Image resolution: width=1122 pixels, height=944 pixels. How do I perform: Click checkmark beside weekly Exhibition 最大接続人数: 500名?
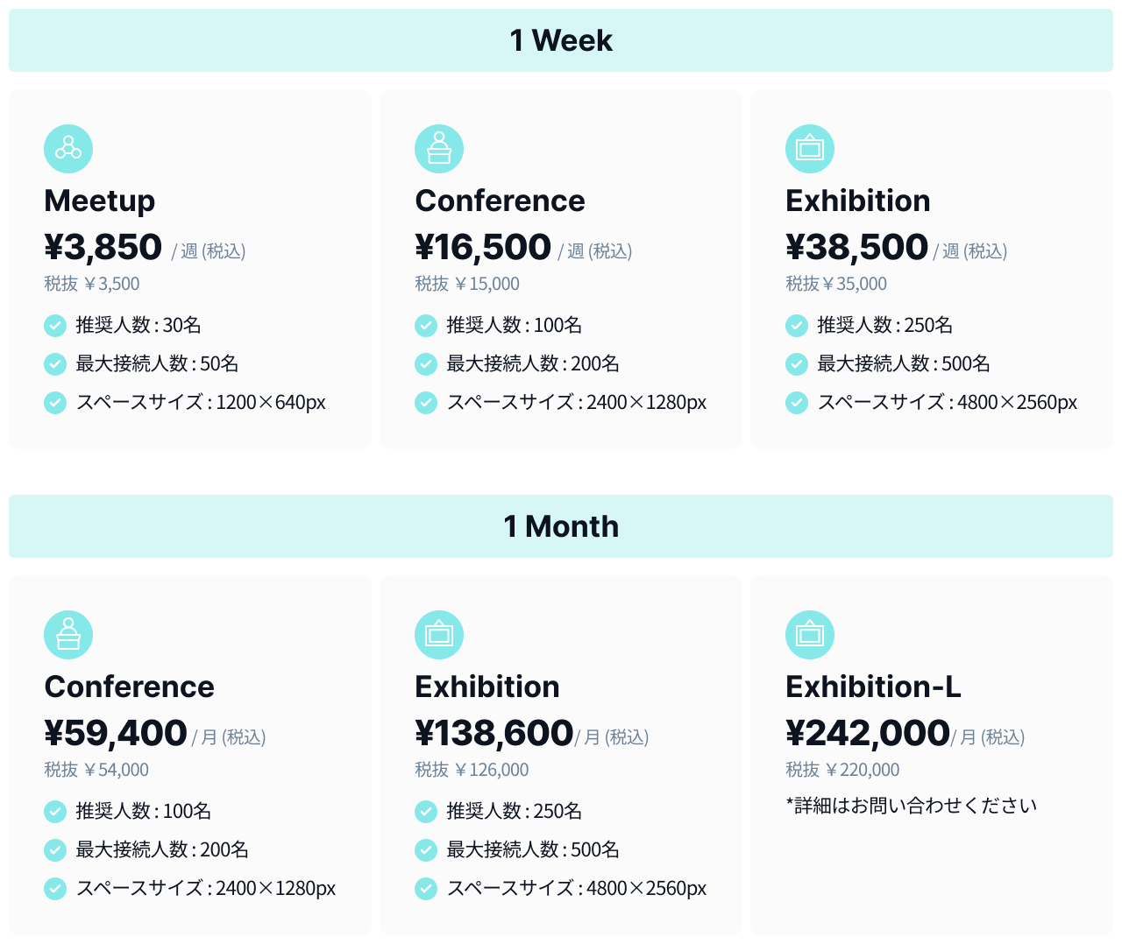(x=797, y=364)
